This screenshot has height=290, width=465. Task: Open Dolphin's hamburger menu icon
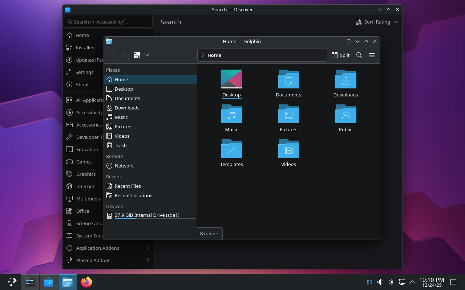point(371,55)
